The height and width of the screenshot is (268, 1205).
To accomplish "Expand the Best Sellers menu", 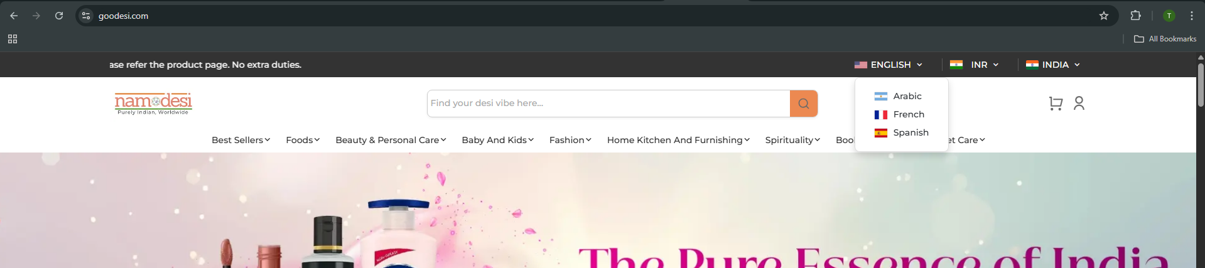I will [x=240, y=140].
